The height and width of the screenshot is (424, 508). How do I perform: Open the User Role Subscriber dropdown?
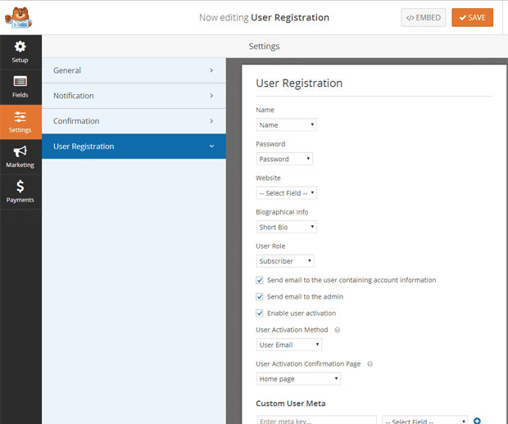click(285, 261)
